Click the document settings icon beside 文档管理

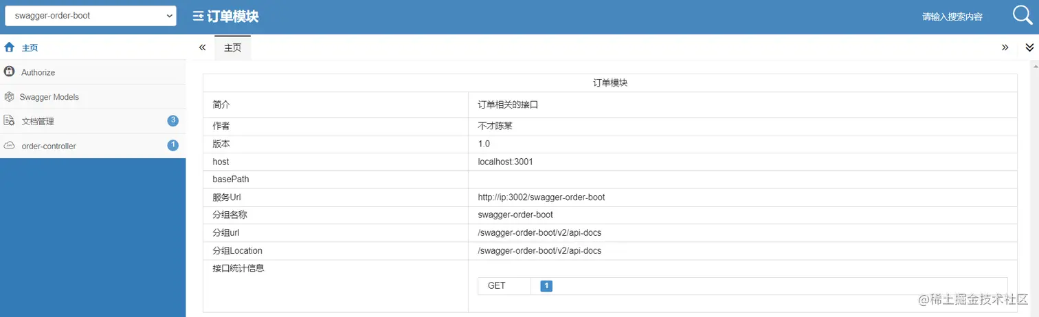click(10, 121)
